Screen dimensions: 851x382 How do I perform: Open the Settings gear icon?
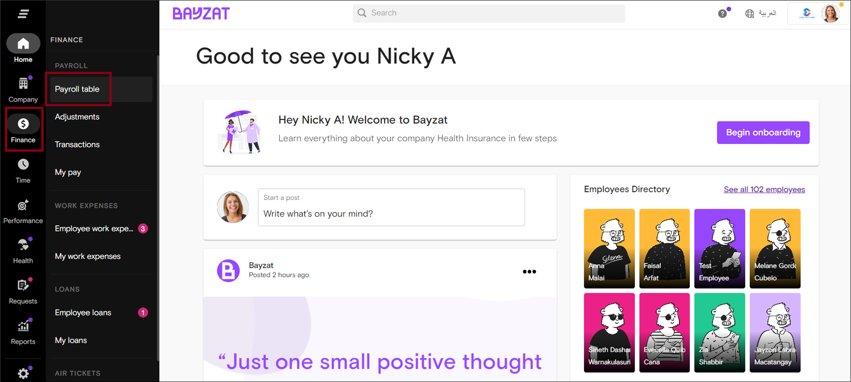(23, 373)
